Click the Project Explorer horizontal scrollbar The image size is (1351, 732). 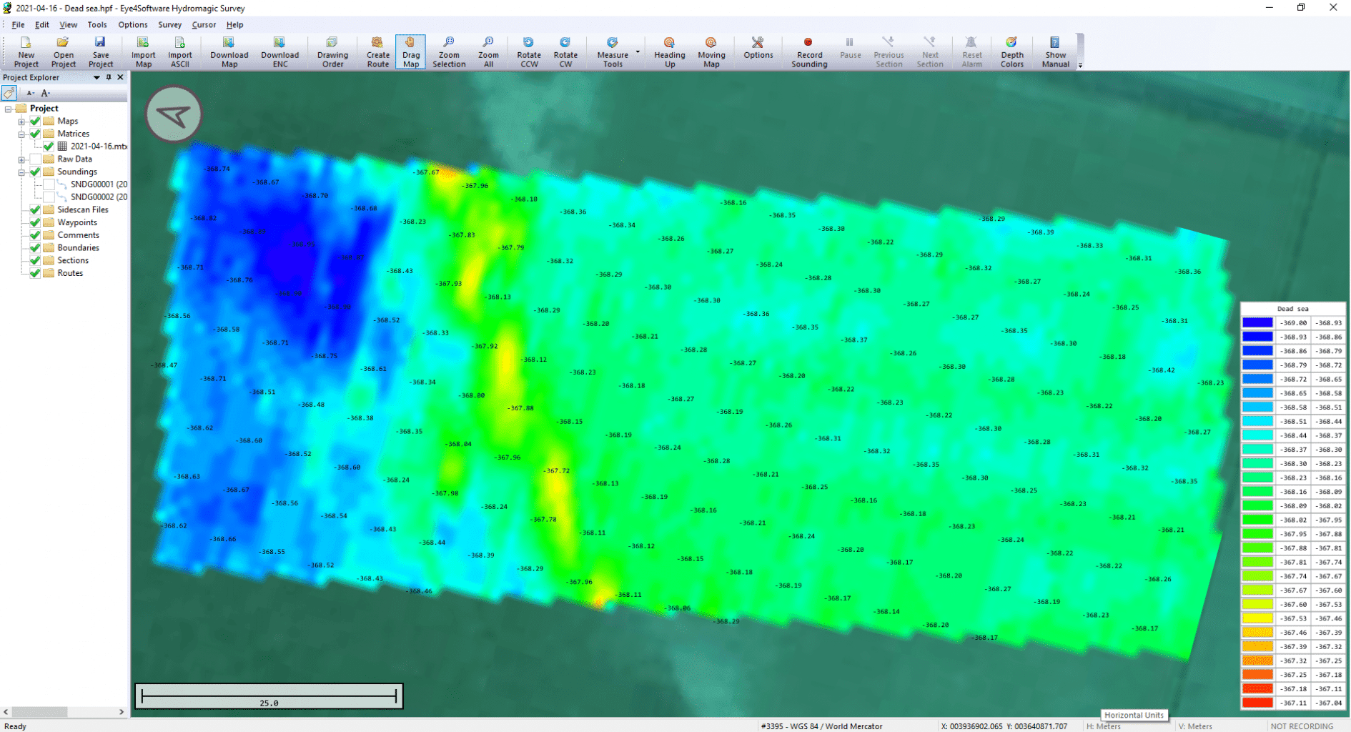pos(64,712)
